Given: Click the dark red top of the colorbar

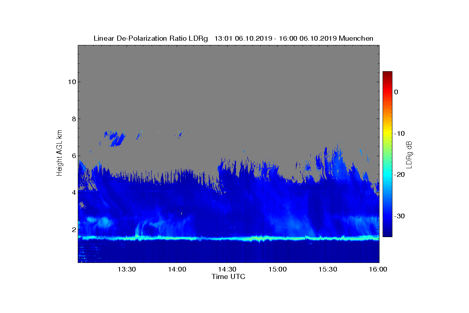Looking at the screenshot, I should 387,74.
